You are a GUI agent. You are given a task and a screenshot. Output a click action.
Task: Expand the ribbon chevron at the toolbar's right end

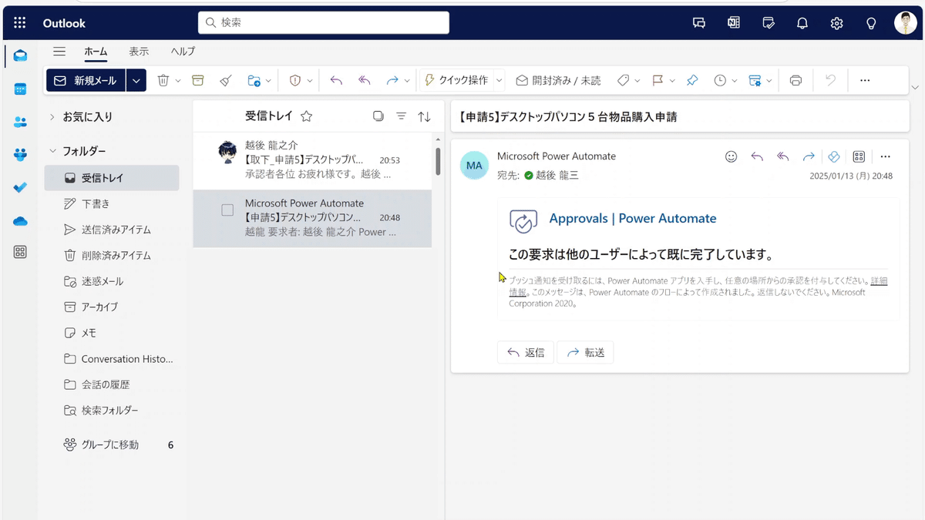[x=915, y=88]
